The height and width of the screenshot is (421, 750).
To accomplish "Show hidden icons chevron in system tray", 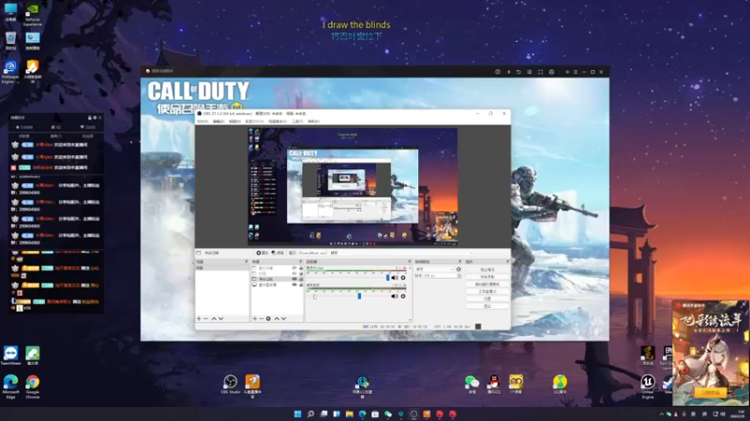I will point(662,414).
